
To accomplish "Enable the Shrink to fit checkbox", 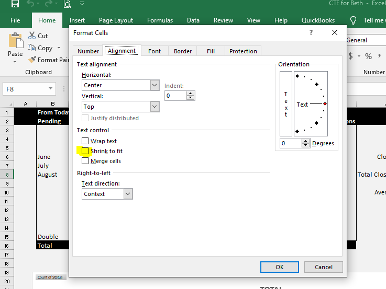I will point(85,151).
